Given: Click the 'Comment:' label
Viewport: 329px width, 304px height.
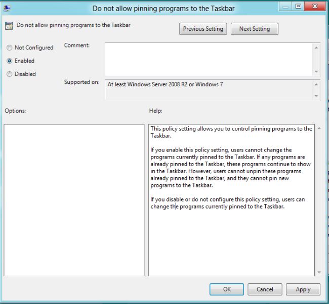Looking at the screenshot, I should pos(77,45).
